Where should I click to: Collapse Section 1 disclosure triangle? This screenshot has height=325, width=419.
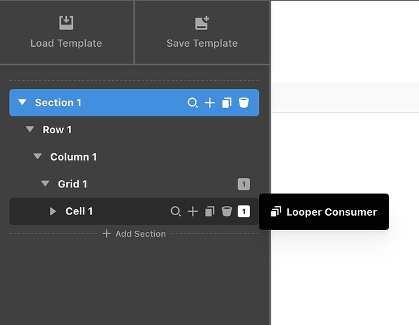click(x=22, y=103)
